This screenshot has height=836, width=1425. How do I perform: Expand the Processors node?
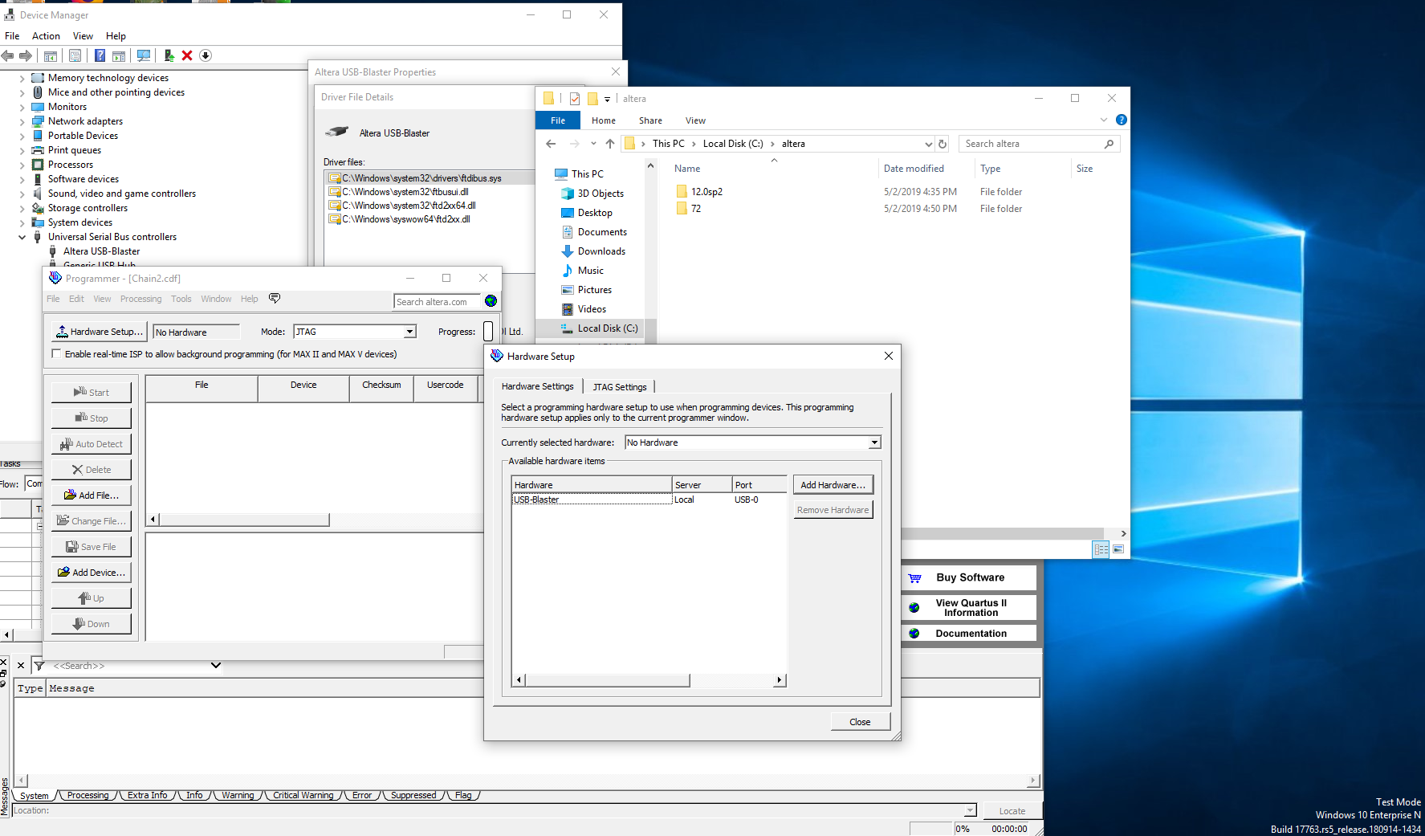[x=22, y=165]
